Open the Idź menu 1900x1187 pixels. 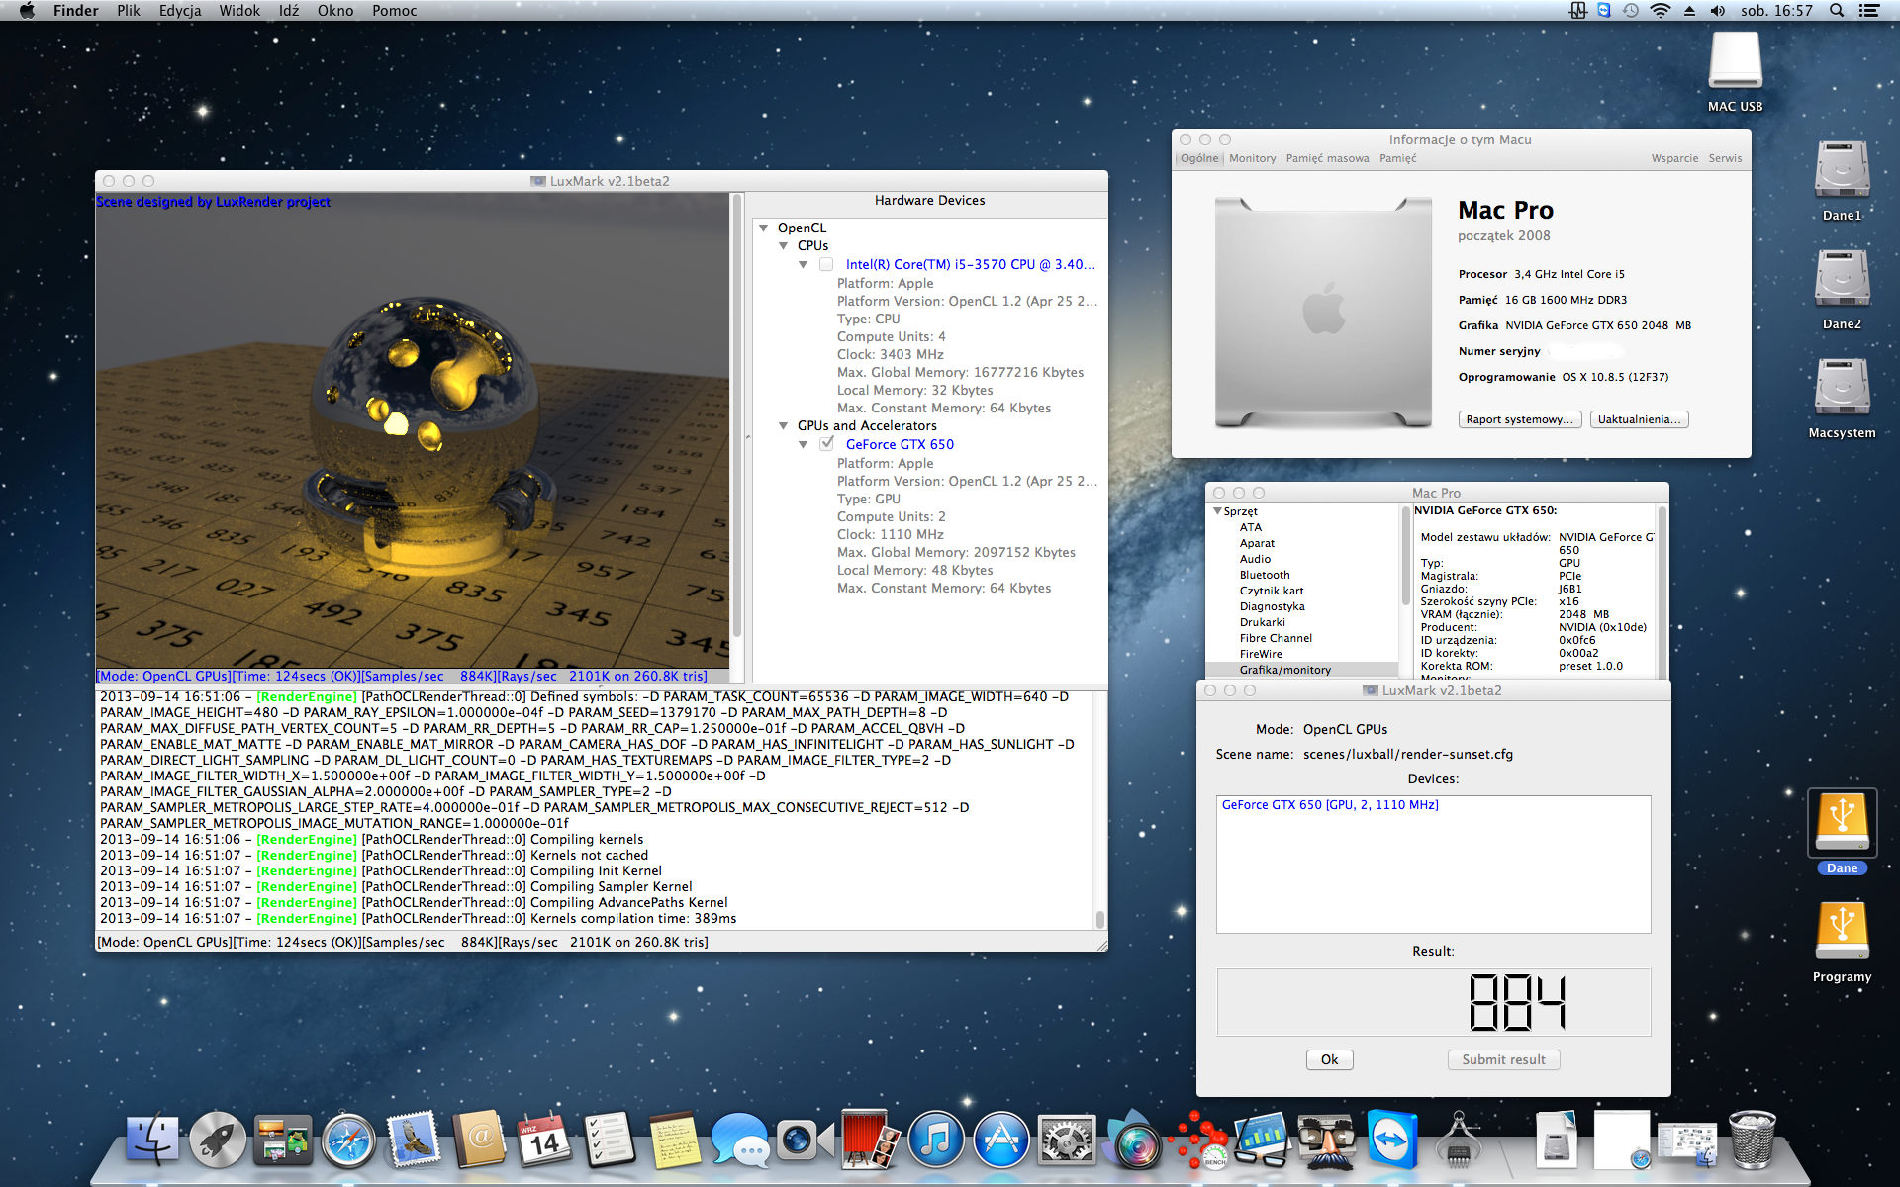(x=289, y=11)
